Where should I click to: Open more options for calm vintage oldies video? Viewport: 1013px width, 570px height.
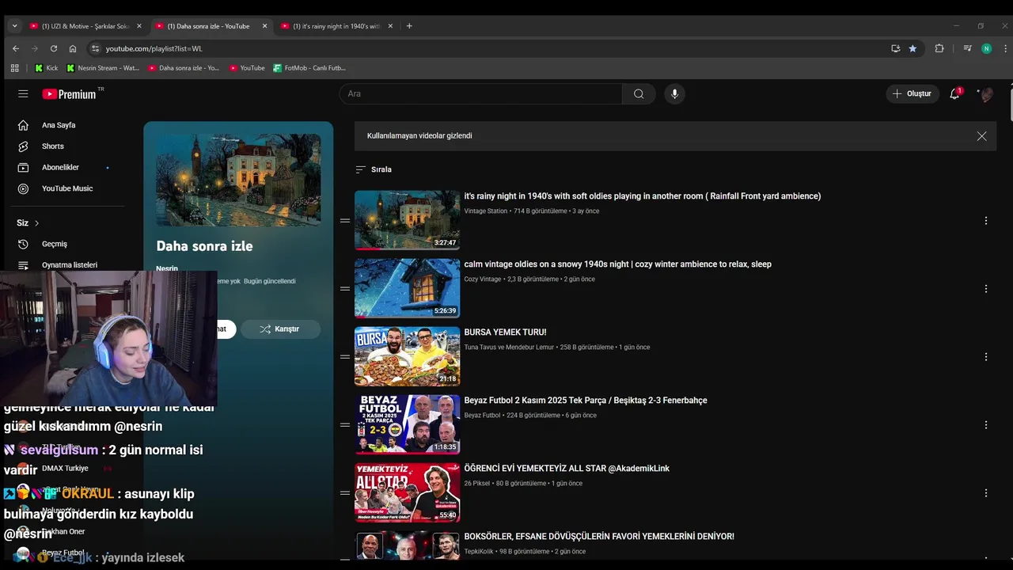(x=985, y=289)
